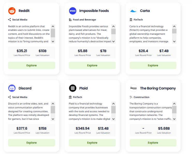Explore the Discord company card

click(x=32, y=143)
